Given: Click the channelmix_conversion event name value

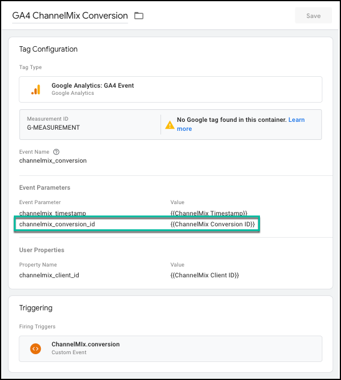Looking at the screenshot, I should click(x=53, y=161).
